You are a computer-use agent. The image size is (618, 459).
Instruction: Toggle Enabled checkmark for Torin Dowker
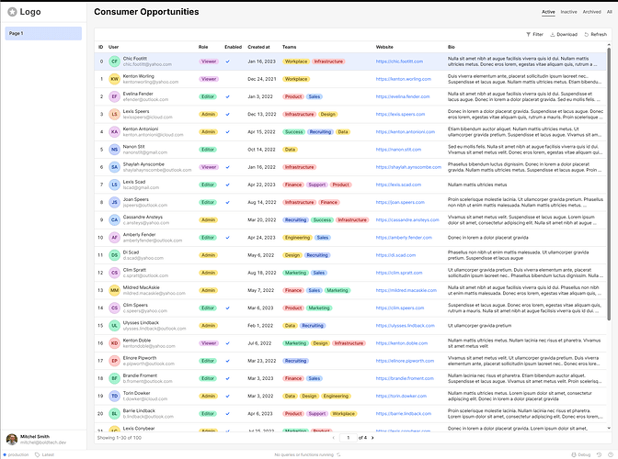point(227,396)
